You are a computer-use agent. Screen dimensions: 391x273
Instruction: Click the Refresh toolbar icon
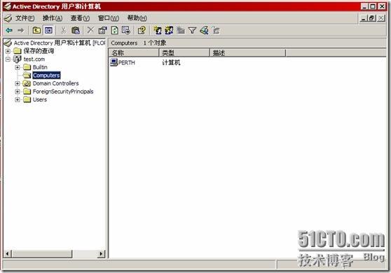115,31
